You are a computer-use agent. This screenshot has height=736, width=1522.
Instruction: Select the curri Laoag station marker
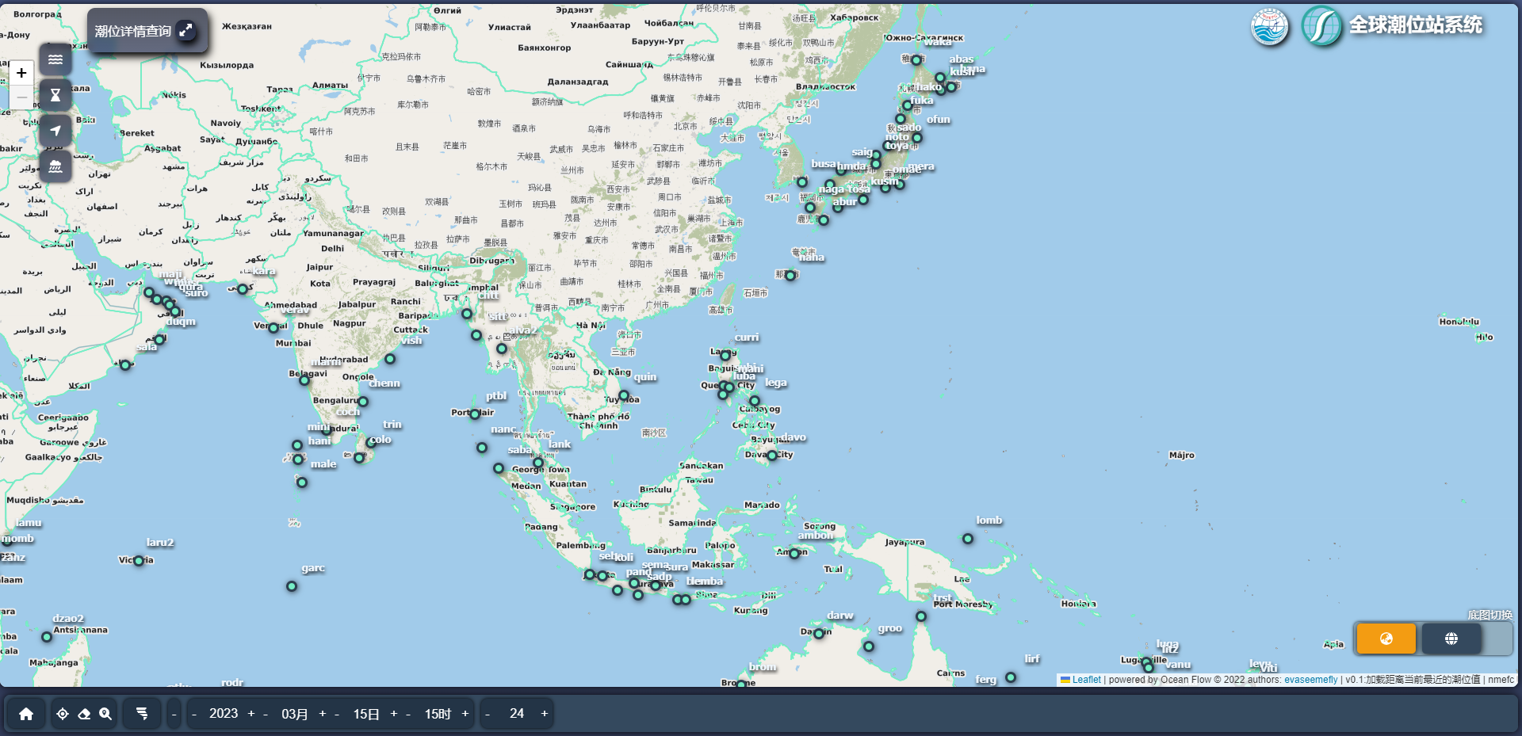tap(725, 356)
